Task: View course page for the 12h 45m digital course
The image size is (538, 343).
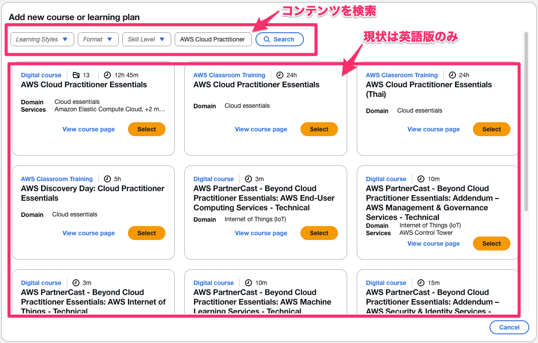Action: point(89,129)
